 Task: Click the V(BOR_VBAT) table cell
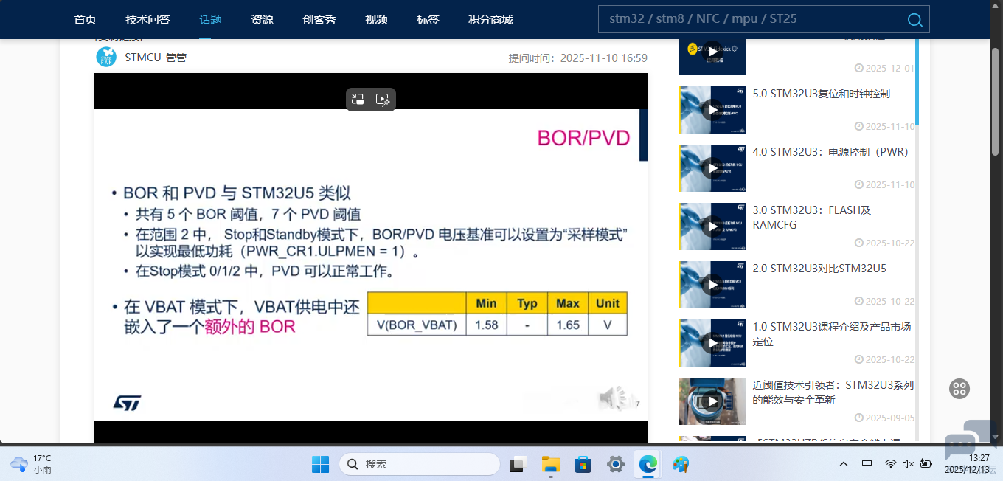pyautogui.click(x=417, y=325)
